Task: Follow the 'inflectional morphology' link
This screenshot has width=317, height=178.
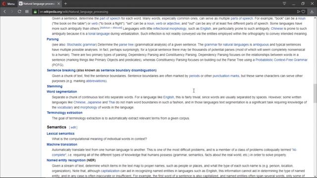Action: 169,29
